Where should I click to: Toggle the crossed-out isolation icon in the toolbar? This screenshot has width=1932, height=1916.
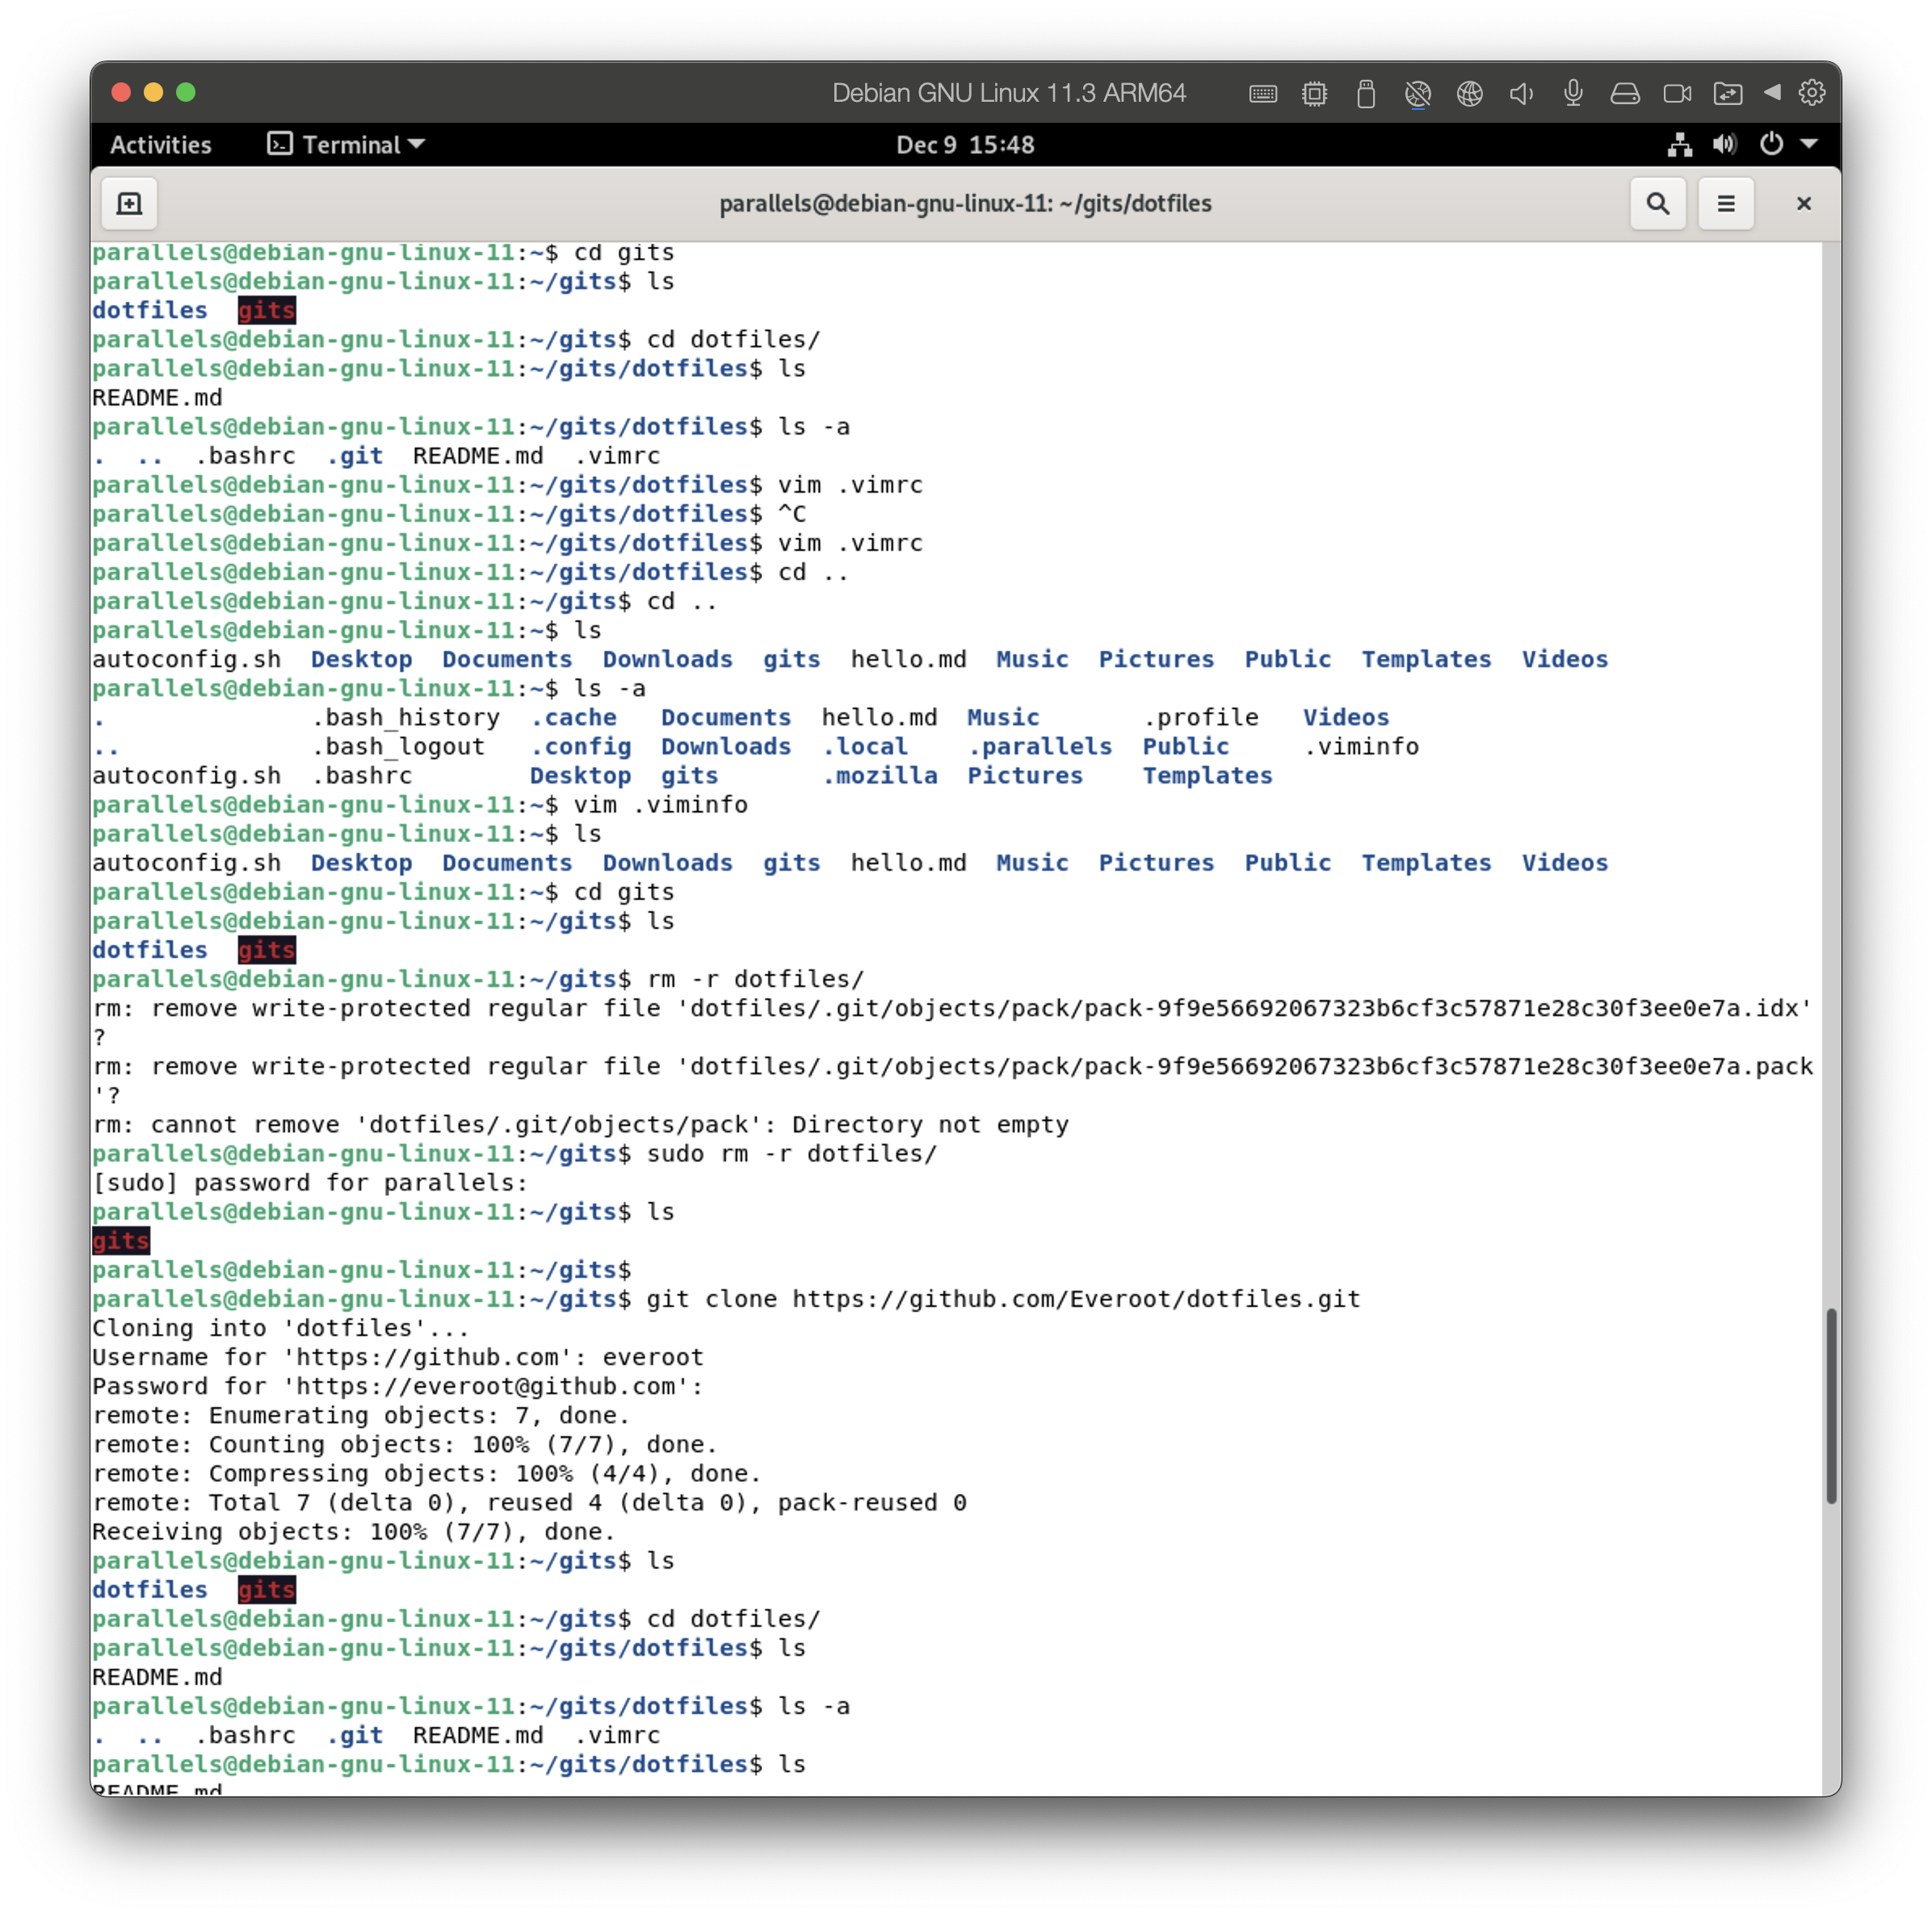pos(1418,93)
